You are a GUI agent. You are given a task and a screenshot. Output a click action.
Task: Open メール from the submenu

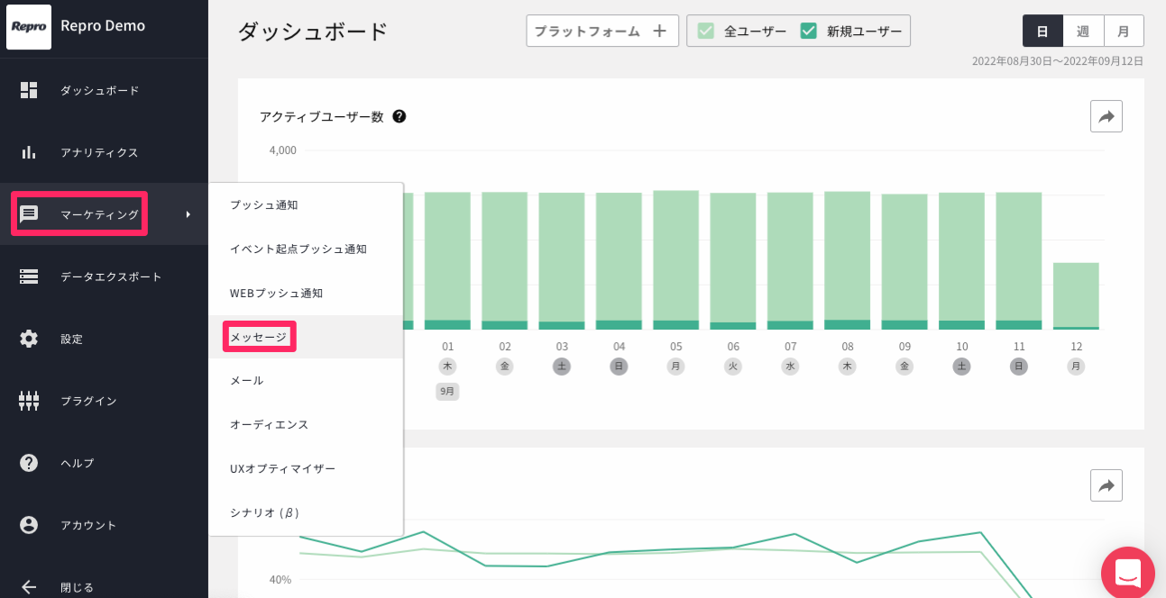coord(306,381)
